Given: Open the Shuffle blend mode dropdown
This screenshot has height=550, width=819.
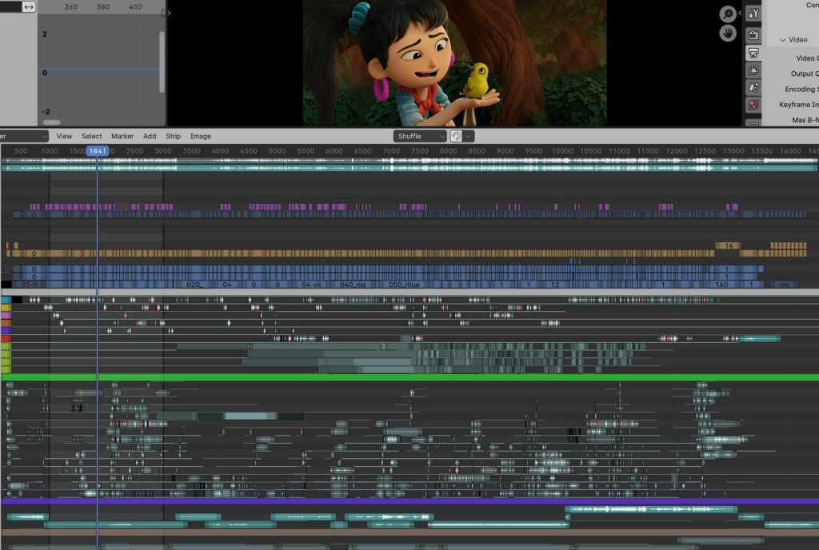Looking at the screenshot, I should tap(420, 136).
